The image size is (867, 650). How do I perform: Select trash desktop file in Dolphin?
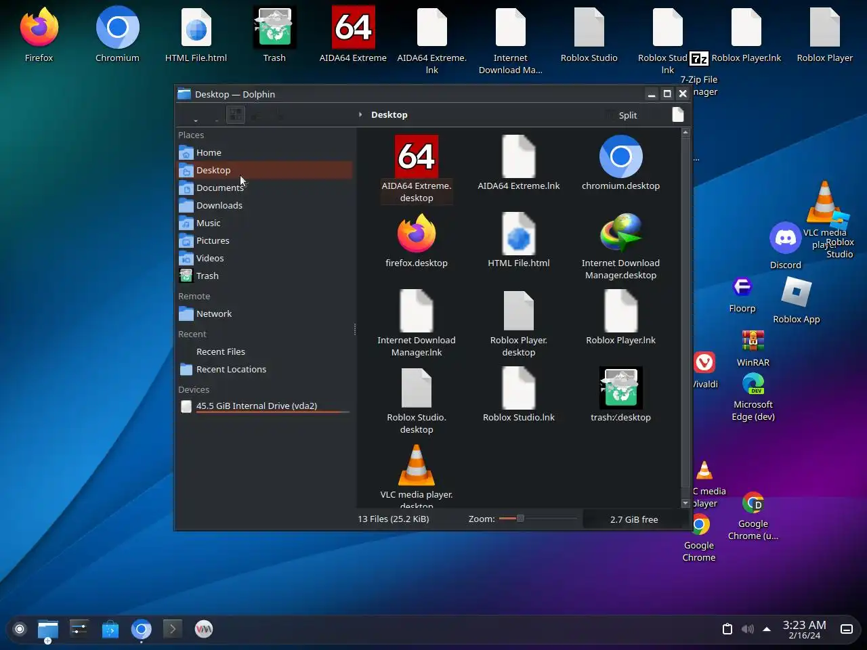click(x=620, y=395)
